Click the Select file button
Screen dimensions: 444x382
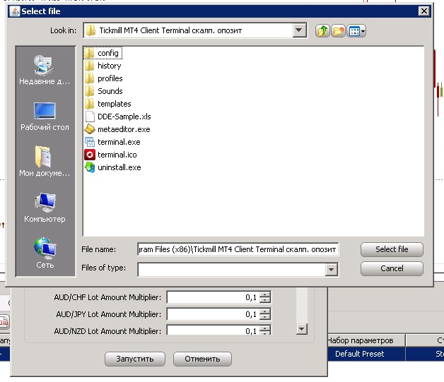coord(392,249)
